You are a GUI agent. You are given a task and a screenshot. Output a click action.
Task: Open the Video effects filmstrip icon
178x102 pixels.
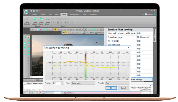[x=41, y=19]
